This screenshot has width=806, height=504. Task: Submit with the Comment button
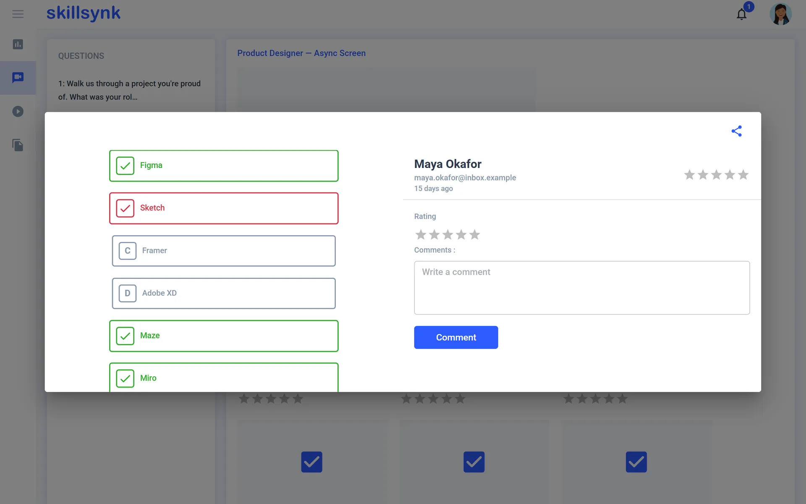point(456,337)
